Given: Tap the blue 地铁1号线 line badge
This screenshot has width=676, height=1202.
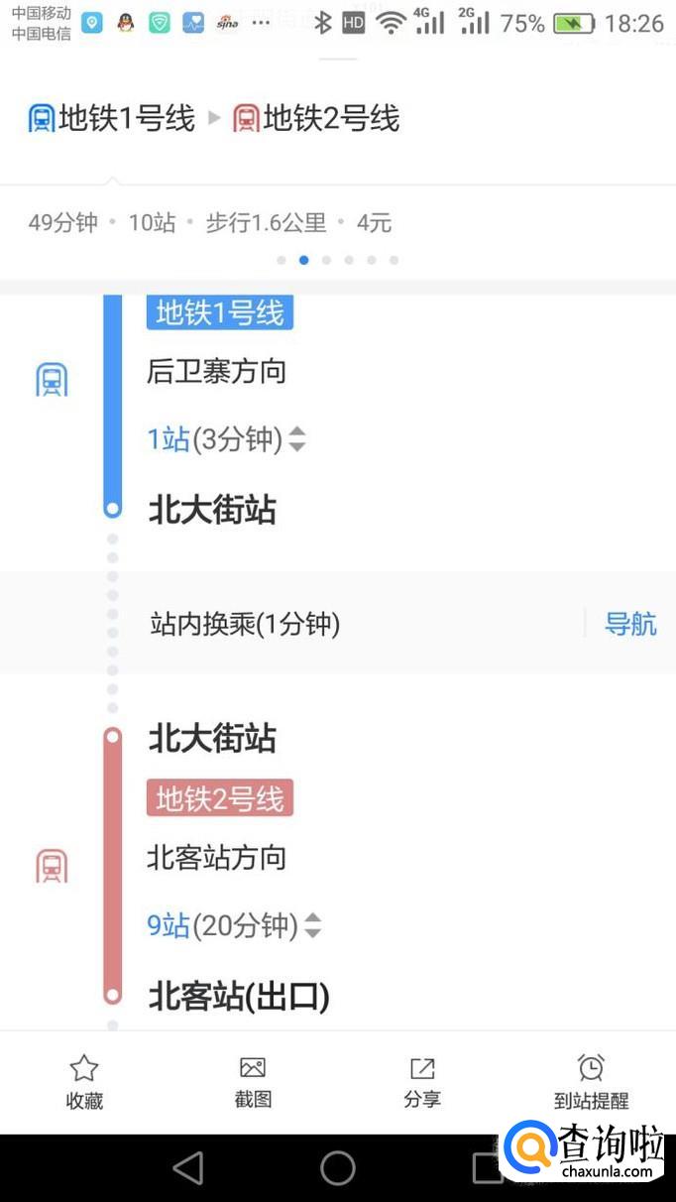Looking at the screenshot, I should pyautogui.click(x=220, y=312).
